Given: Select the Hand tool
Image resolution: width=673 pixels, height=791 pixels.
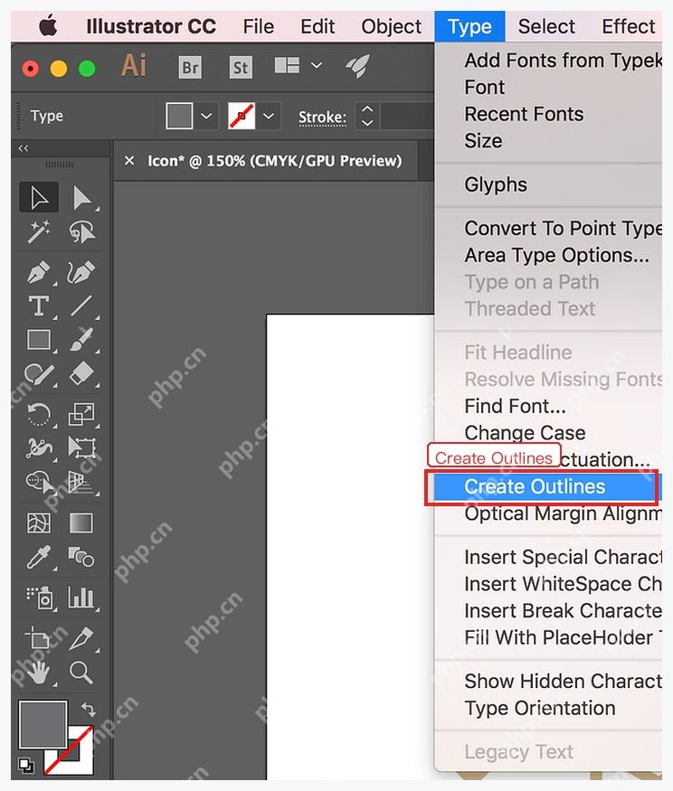Looking at the screenshot, I should [38, 673].
